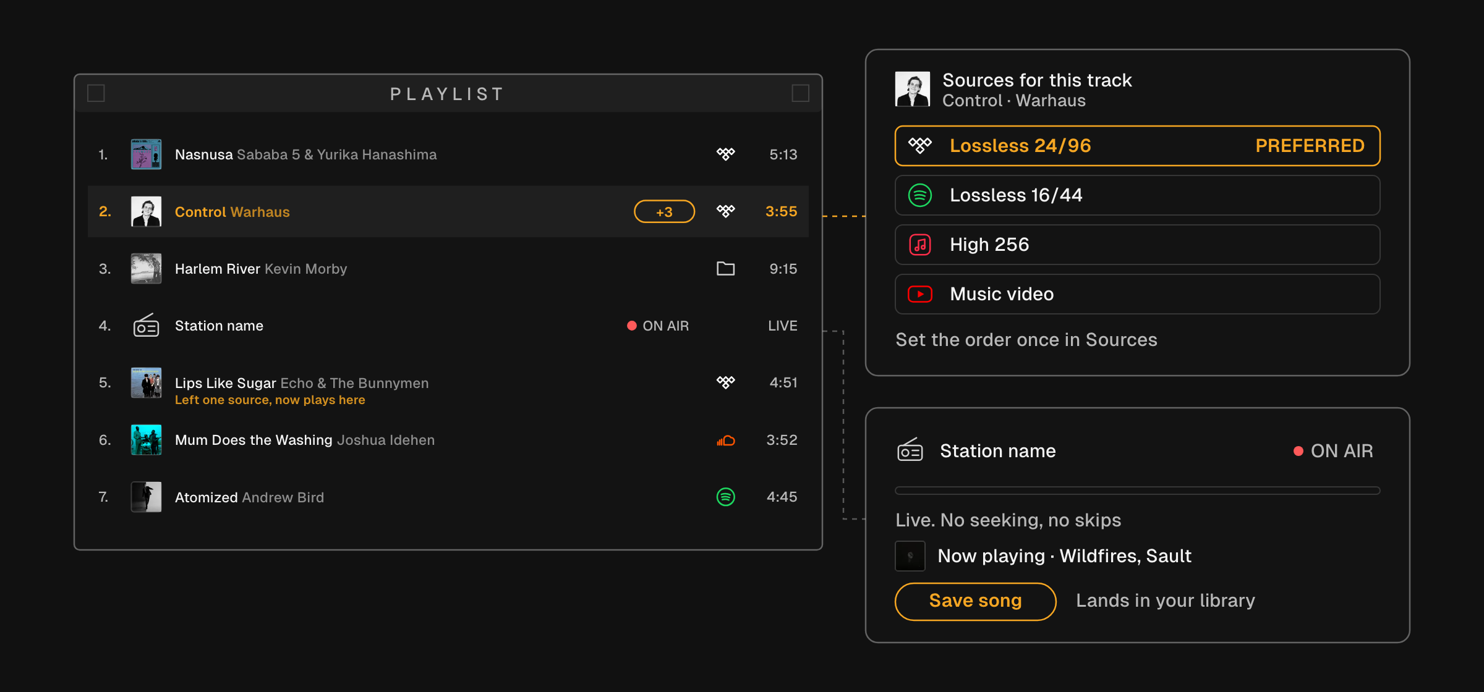Viewport: 1484px width, 692px height.
Task: Open the Lips Like Sugar album thumbnail
Action: (146, 383)
